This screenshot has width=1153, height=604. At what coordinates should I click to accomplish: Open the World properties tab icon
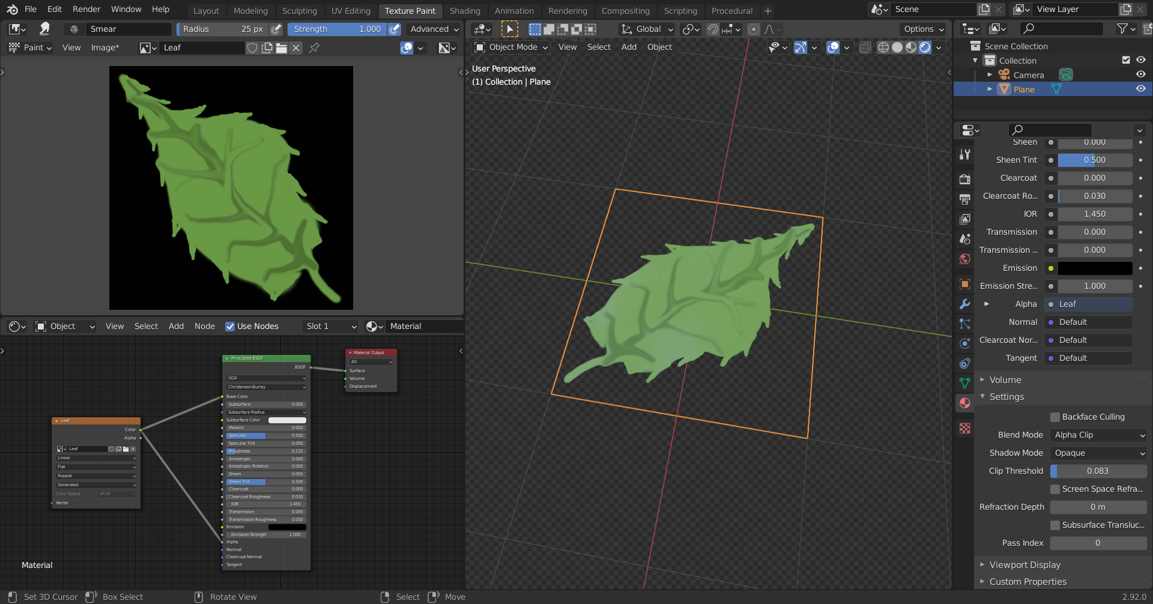point(965,259)
